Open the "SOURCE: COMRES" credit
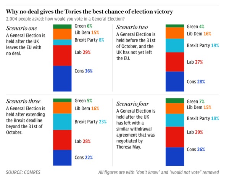This screenshot has width=229, height=184. [24, 172]
